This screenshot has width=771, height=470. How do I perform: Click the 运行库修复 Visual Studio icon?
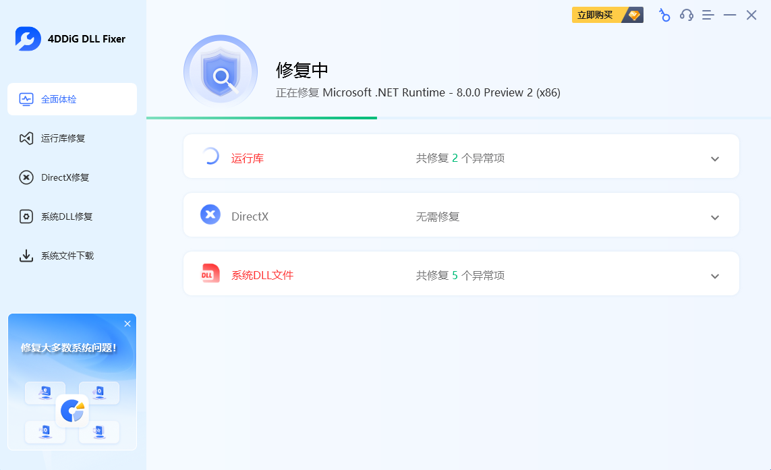click(26, 138)
